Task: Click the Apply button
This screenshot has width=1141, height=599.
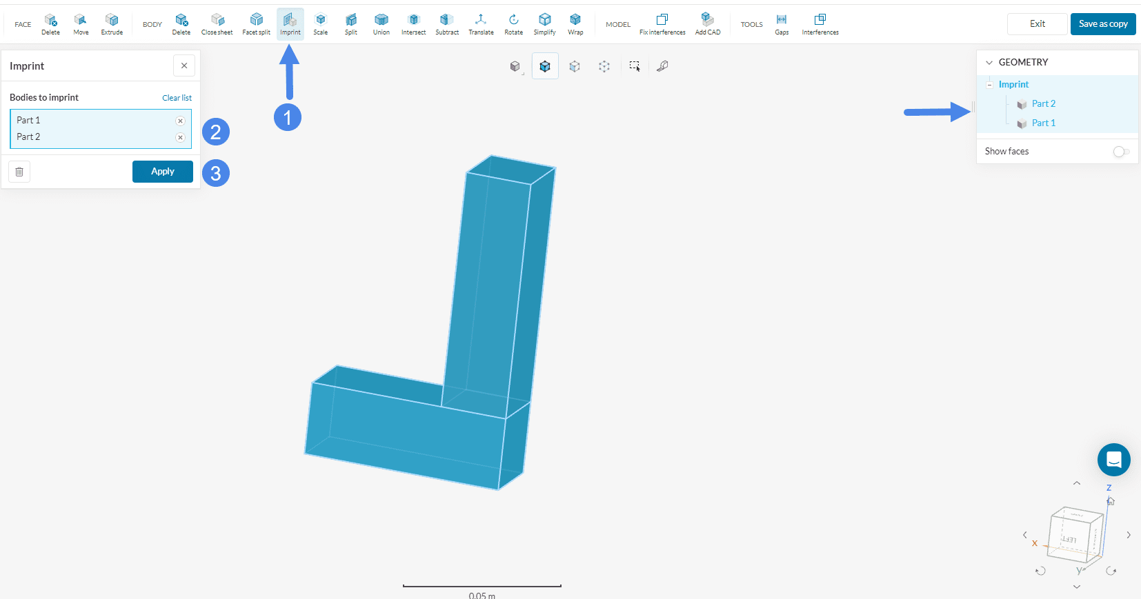Action: (163, 172)
